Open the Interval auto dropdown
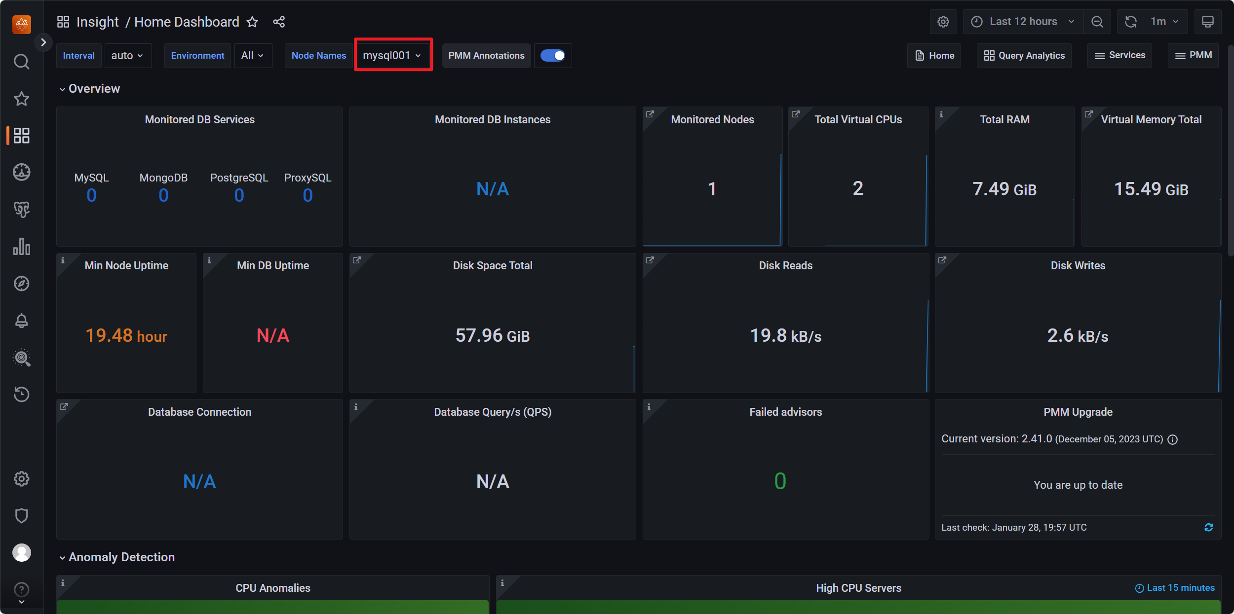Screen dimensions: 1234x614 pos(127,55)
